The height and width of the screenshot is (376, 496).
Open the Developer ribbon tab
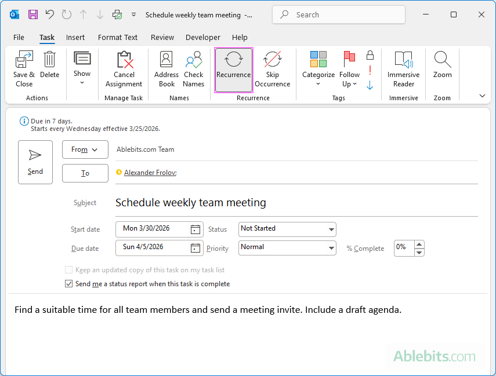[203, 37]
